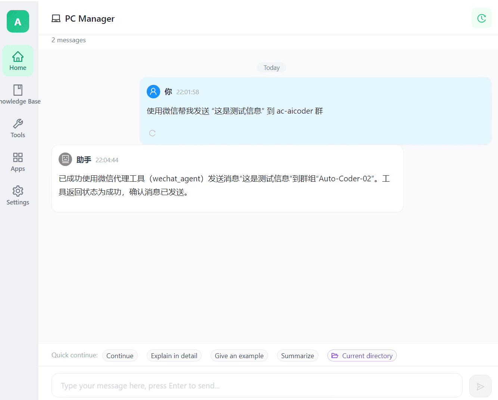The image size is (498, 400).
Task: Click the Summarize quick action
Action: coord(298,356)
